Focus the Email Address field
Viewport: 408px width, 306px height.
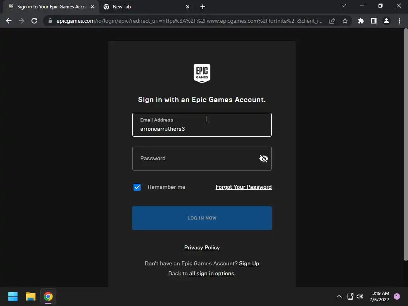click(x=202, y=125)
